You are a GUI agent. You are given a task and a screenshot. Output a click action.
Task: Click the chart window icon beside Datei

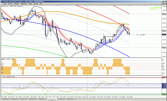pyautogui.click(x=2, y=4)
